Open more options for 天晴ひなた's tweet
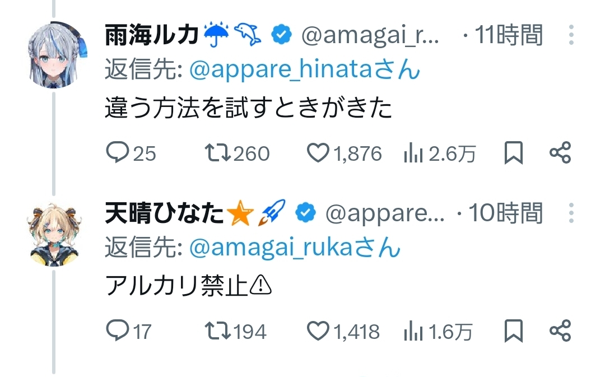 point(571,213)
